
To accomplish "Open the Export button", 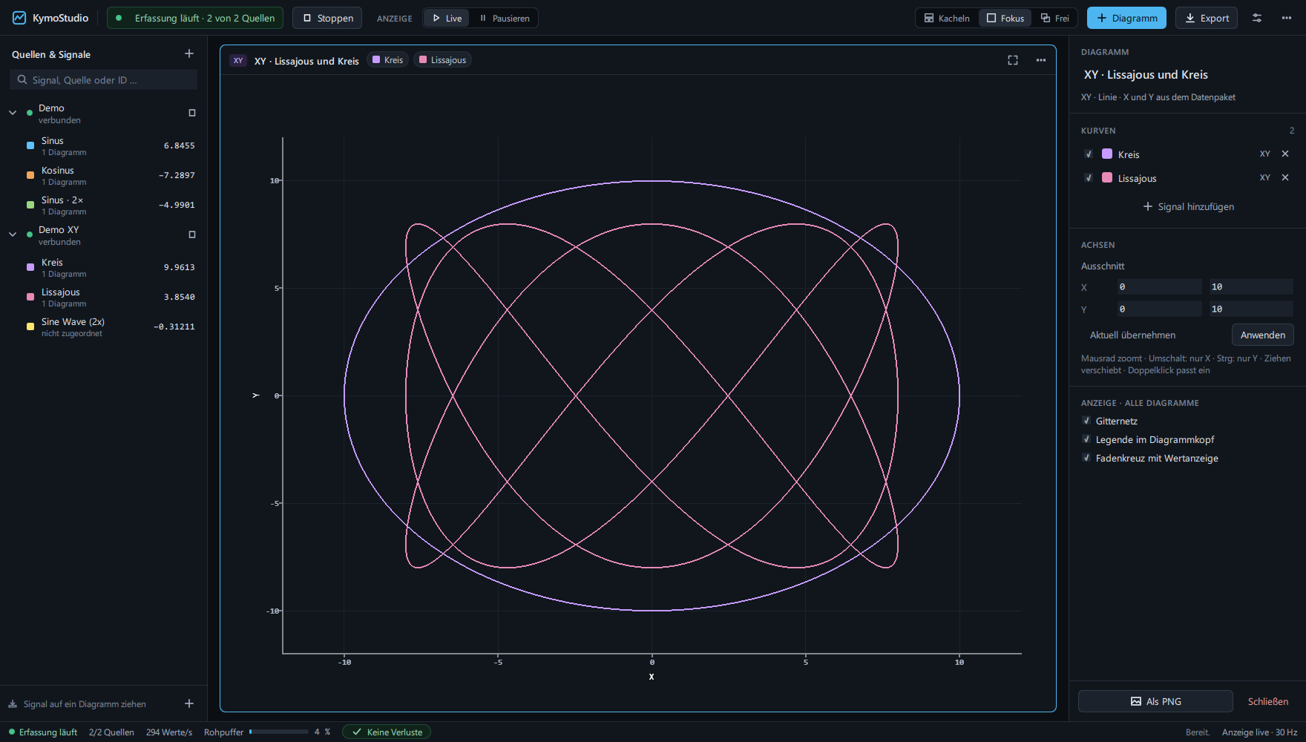I will point(1207,18).
